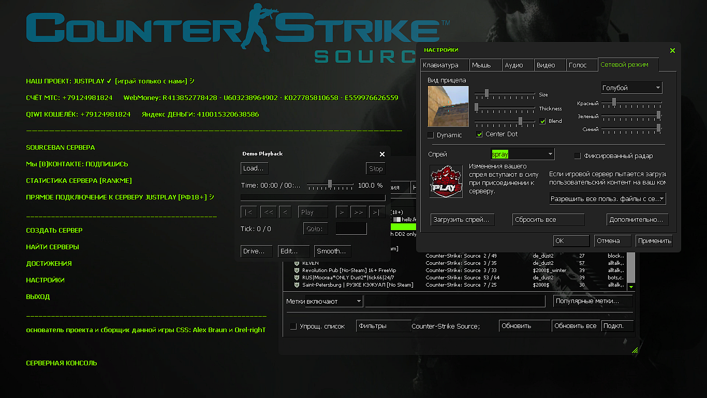The image size is (707, 398).
Task: Click the server list scroll-down arrow
Action: (x=631, y=287)
